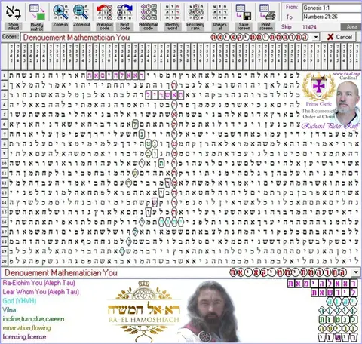This screenshot has height=344, width=362.
Task: Select the Vilna entry
Action: coord(9,310)
